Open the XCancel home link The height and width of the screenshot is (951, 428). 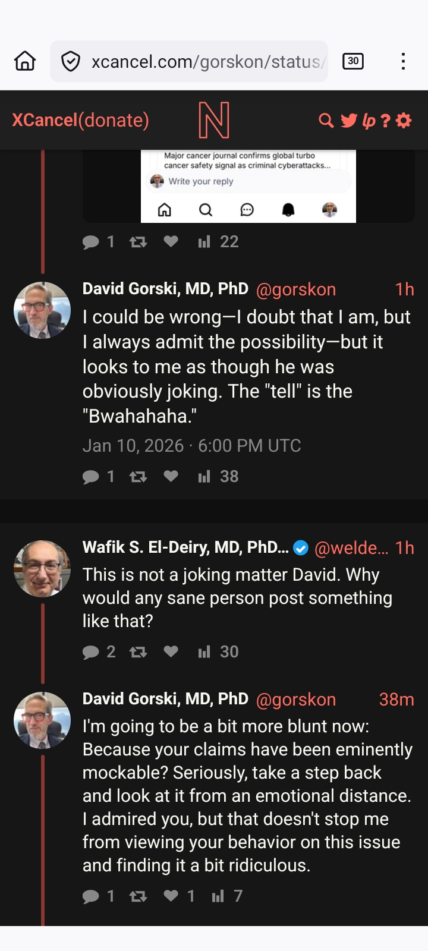pos(45,120)
